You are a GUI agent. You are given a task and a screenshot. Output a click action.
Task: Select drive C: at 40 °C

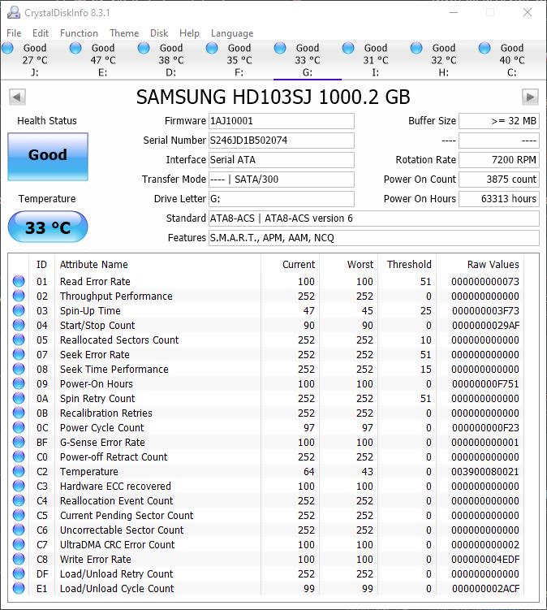point(511,60)
